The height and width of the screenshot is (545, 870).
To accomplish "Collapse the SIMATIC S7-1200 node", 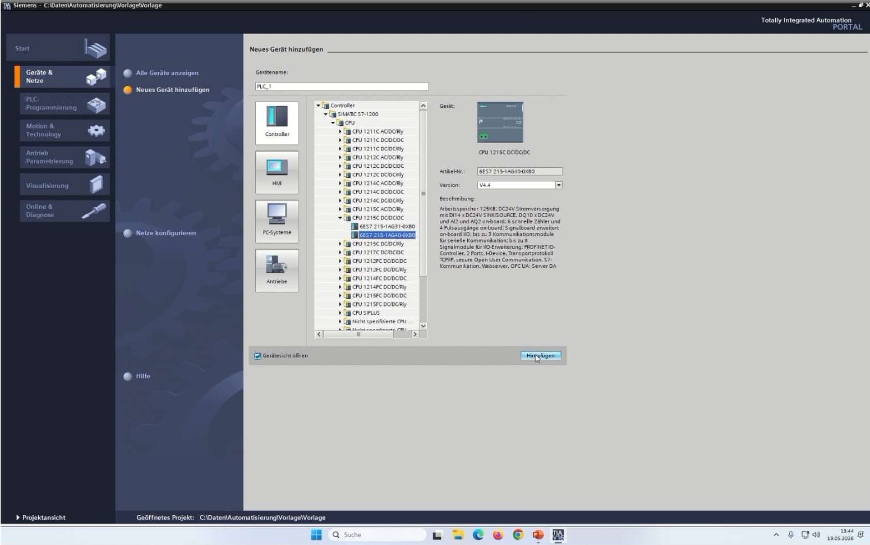I will pyautogui.click(x=326, y=114).
